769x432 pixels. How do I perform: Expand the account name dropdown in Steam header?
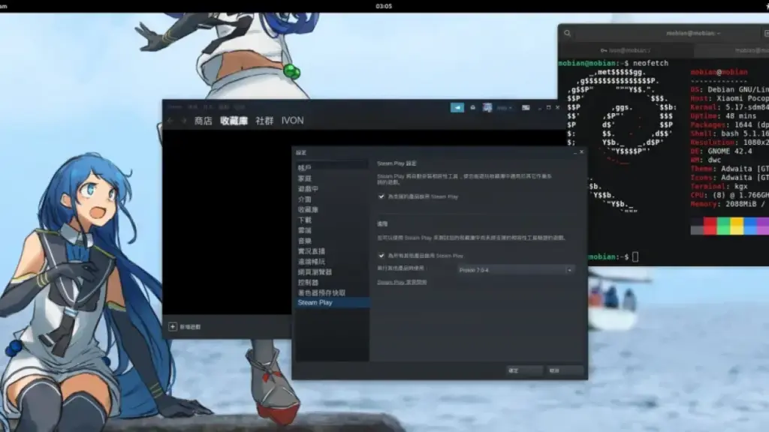click(x=505, y=107)
